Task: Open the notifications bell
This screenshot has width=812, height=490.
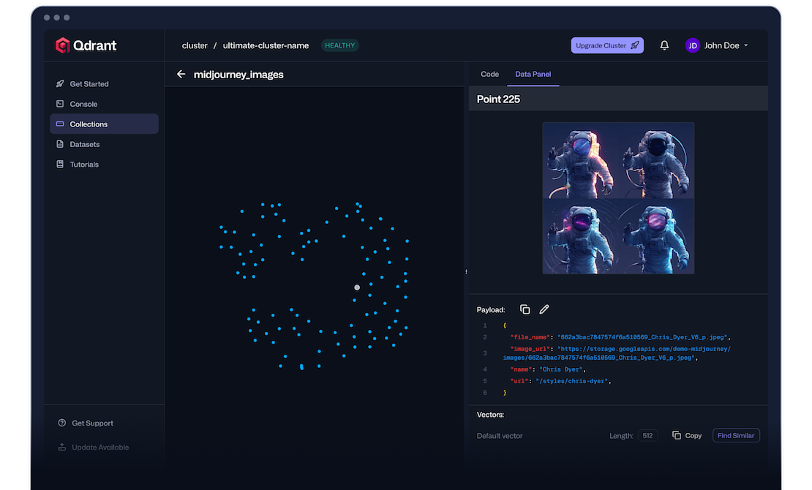Action: 664,45
